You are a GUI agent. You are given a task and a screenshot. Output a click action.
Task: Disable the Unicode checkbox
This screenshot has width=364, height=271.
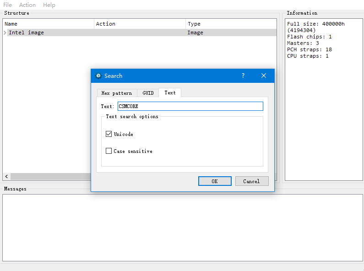tap(109, 134)
